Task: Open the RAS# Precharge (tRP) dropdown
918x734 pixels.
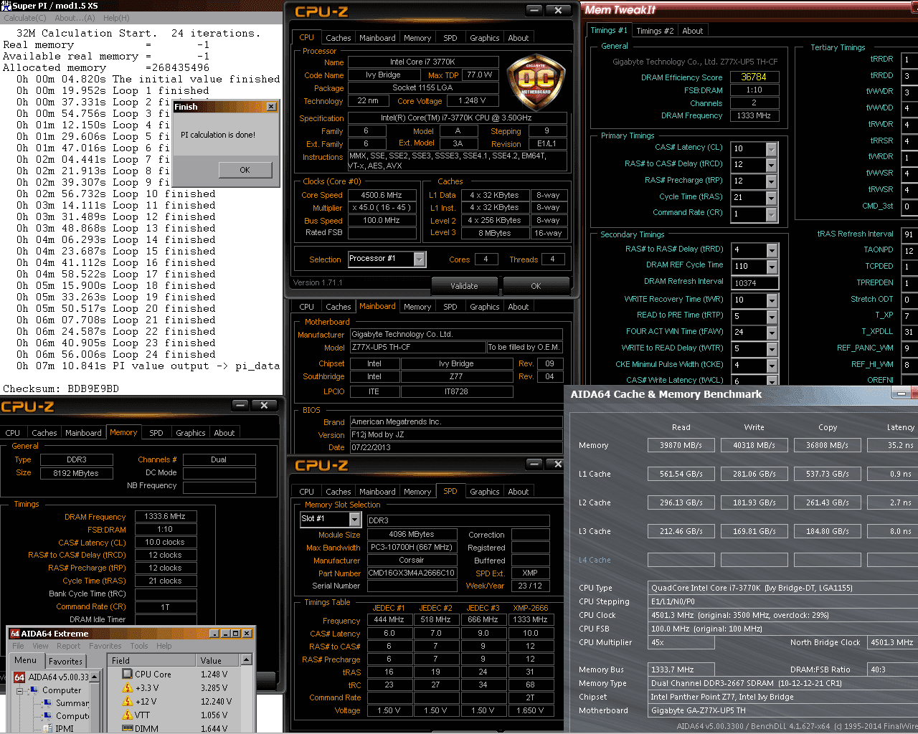Action: [x=772, y=181]
